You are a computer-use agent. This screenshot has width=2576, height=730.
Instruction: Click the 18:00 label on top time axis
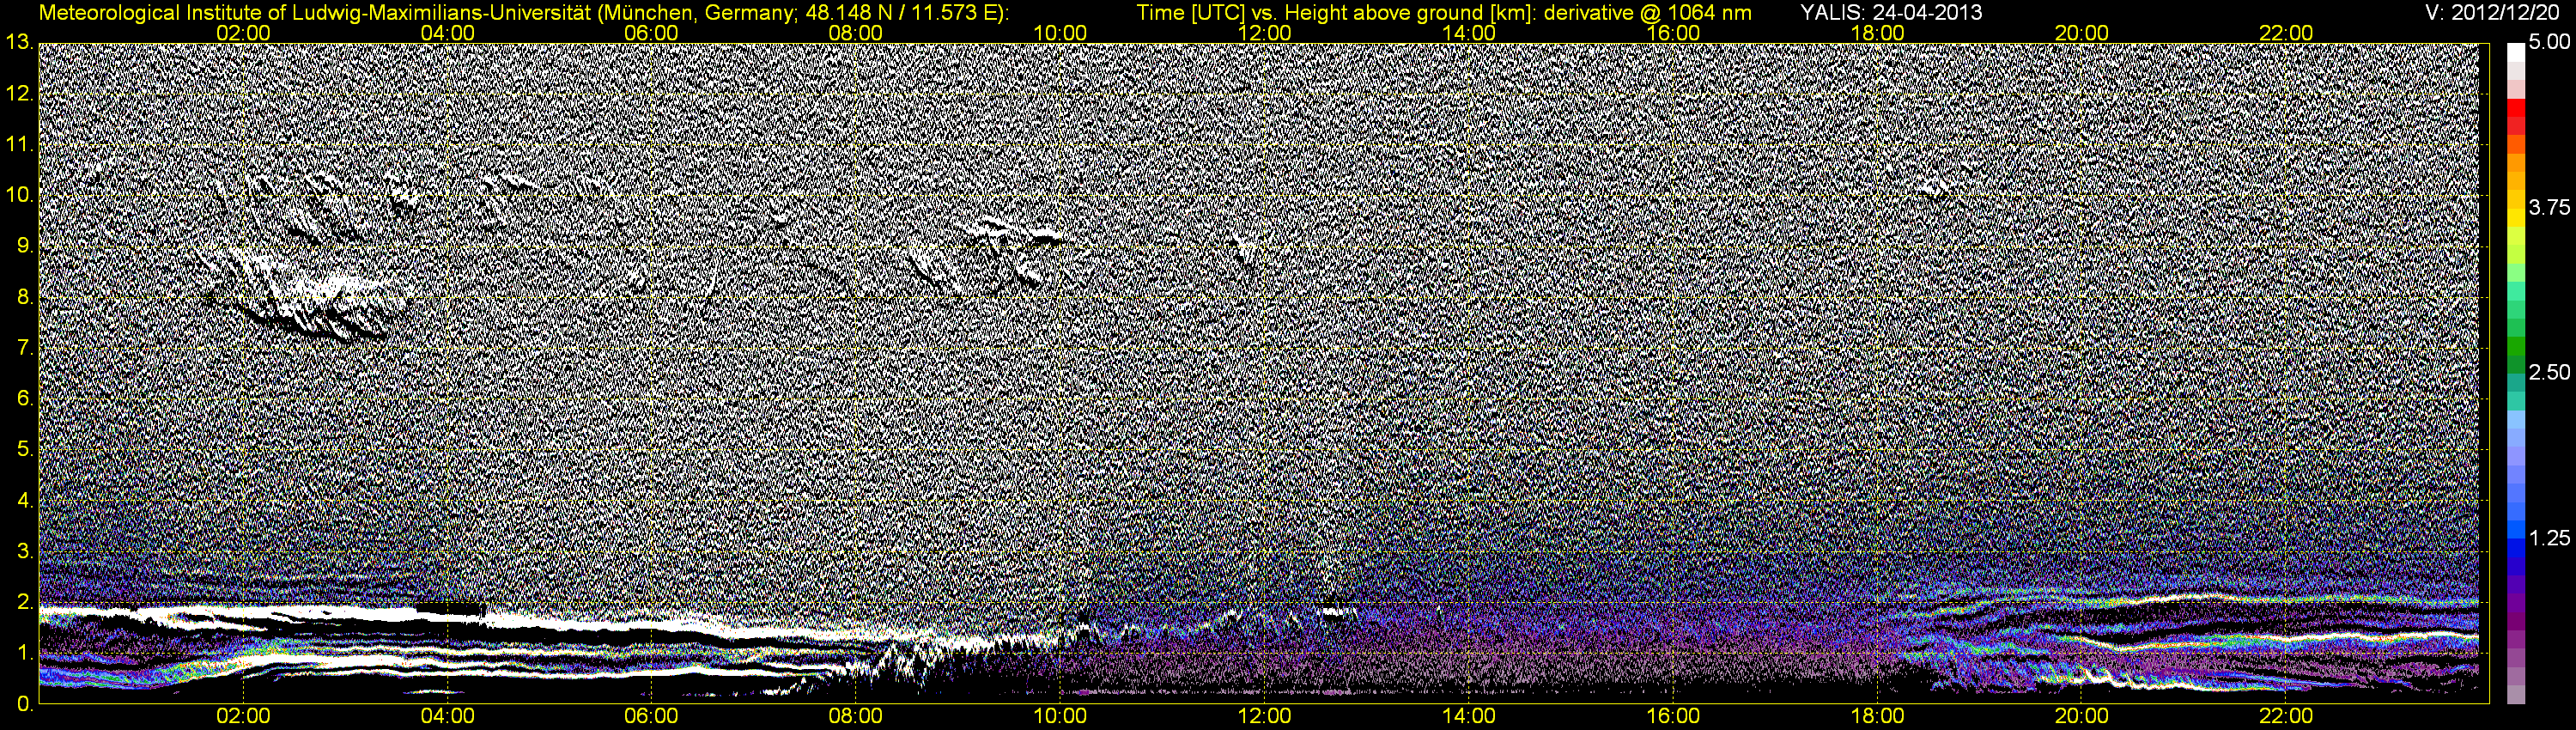coord(1877,33)
